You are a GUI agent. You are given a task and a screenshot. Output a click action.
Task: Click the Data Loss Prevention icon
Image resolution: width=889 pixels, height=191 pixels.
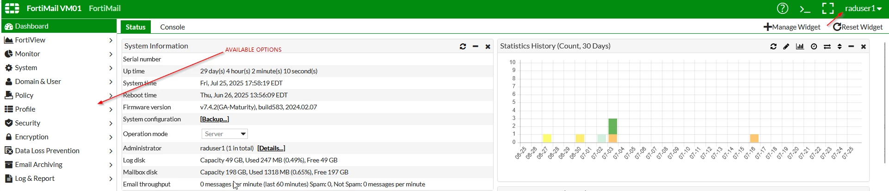tap(8, 151)
